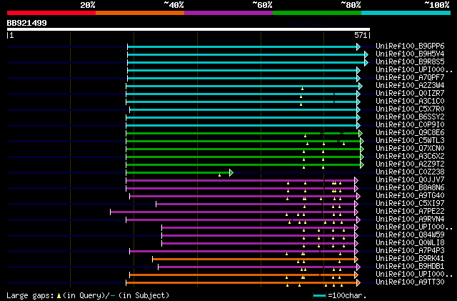Open hit UniRef100_B9H5V4
Screen dimensions: 457x301
pyautogui.click(x=410, y=54)
